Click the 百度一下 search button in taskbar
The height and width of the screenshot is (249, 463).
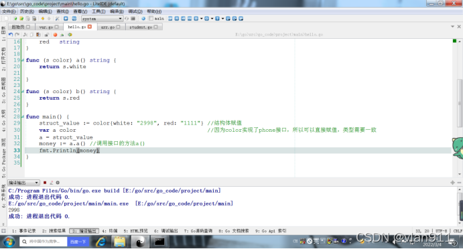click(78, 242)
